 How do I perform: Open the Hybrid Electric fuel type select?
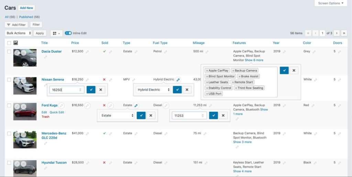click(153, 90)
